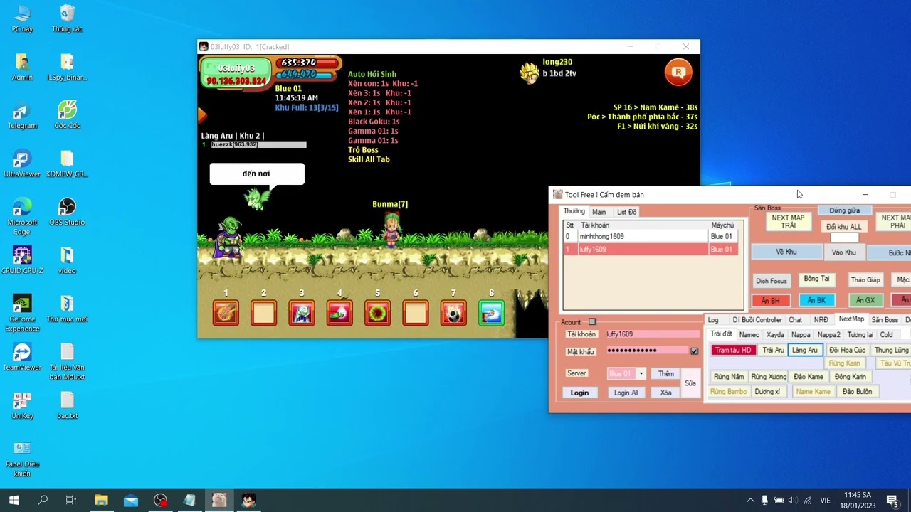
Task: Click Tài khoản input field luffy1609
Action: (653, 334)
